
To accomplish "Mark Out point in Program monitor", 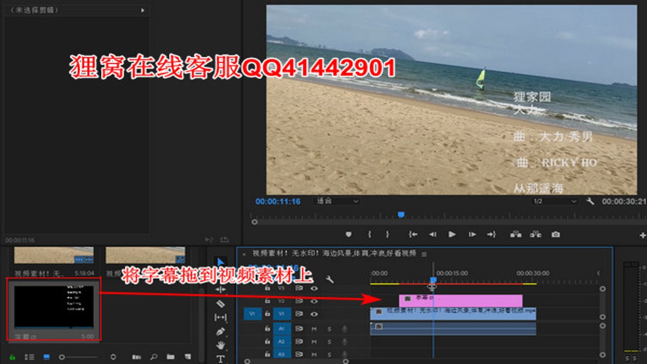I will (387, 235).
